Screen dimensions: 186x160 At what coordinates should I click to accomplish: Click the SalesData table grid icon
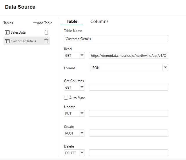(x=7, y=32)
